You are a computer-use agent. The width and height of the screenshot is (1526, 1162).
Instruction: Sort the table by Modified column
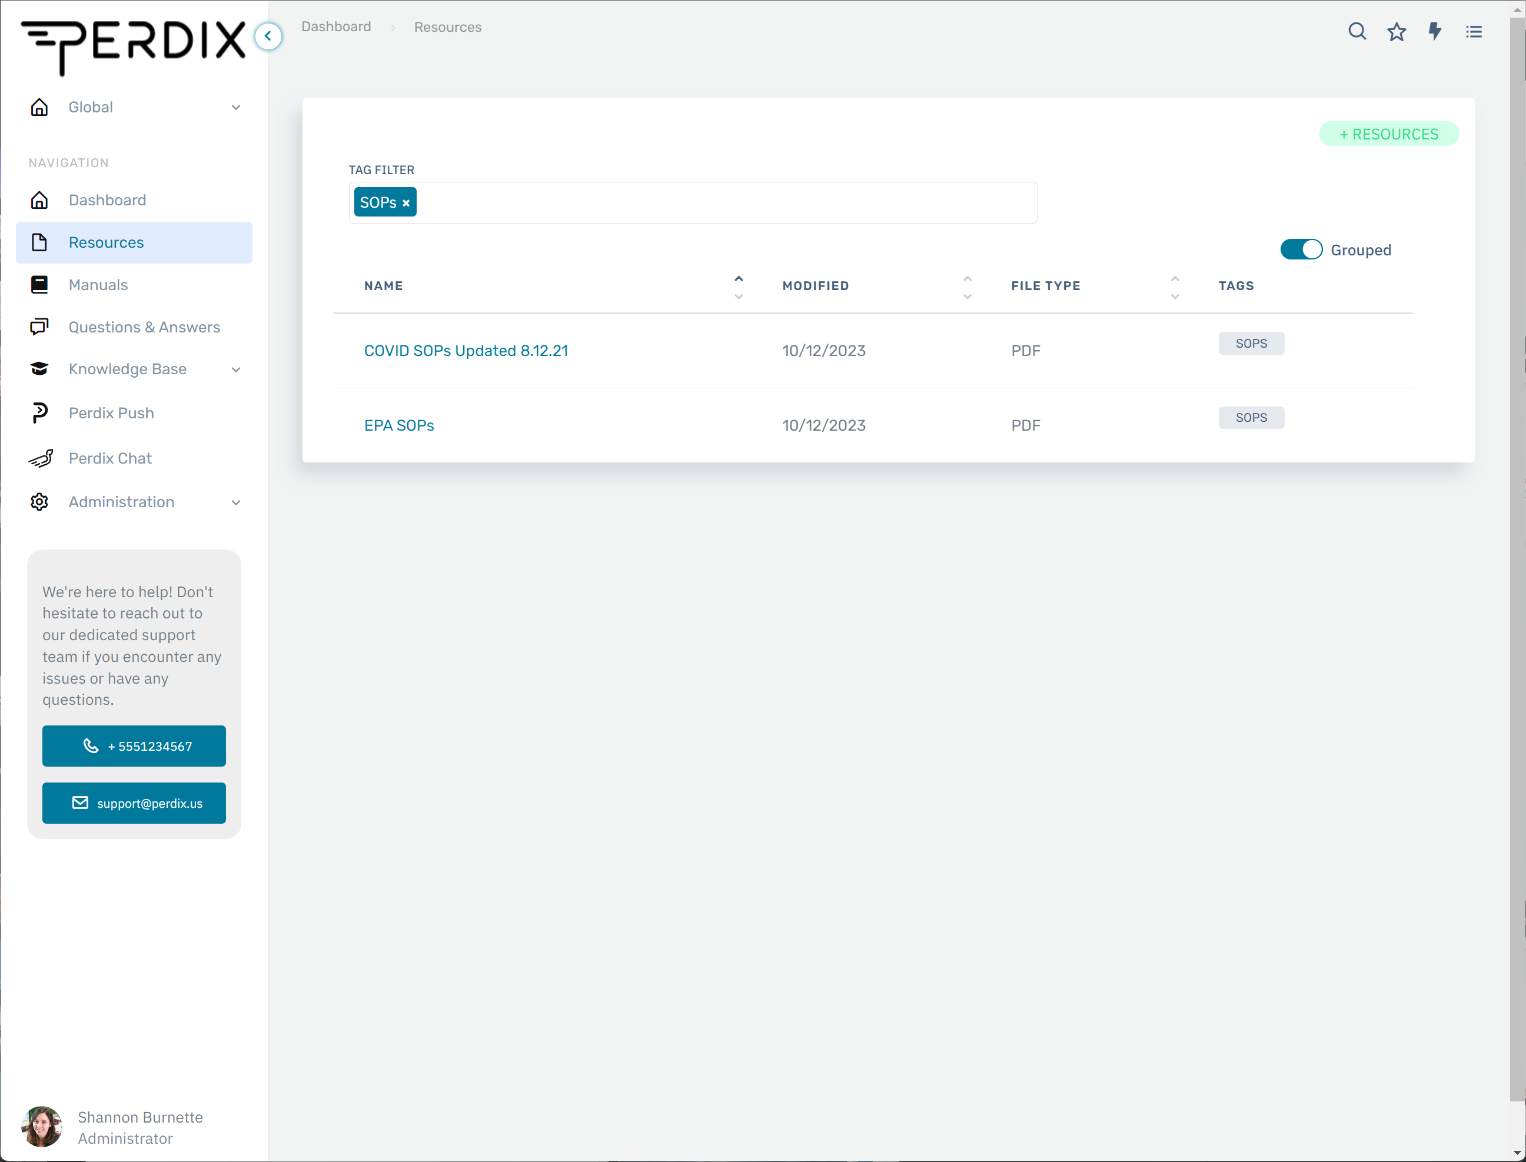967,287
